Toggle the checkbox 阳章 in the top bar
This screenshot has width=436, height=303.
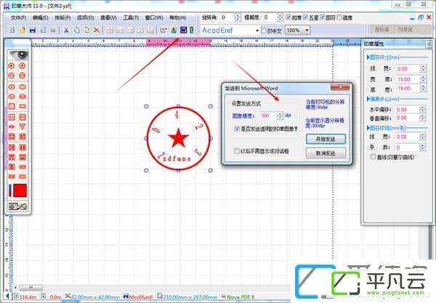tap(288, 17)
